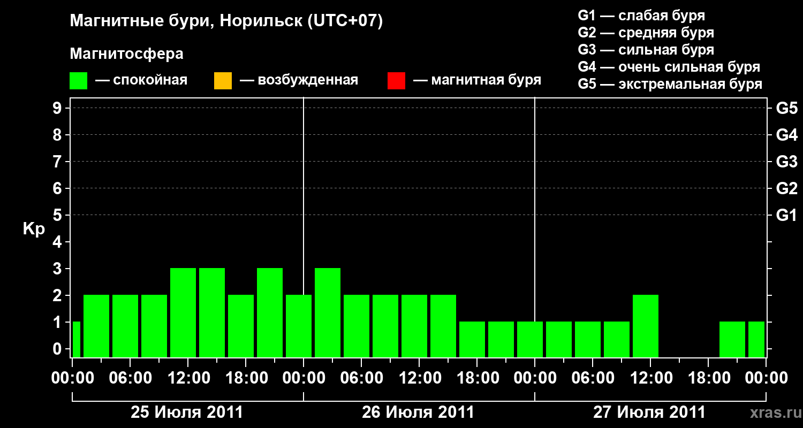Click the '06:00' time label for 25 July
803x428 pixels.
coord(130,378)
